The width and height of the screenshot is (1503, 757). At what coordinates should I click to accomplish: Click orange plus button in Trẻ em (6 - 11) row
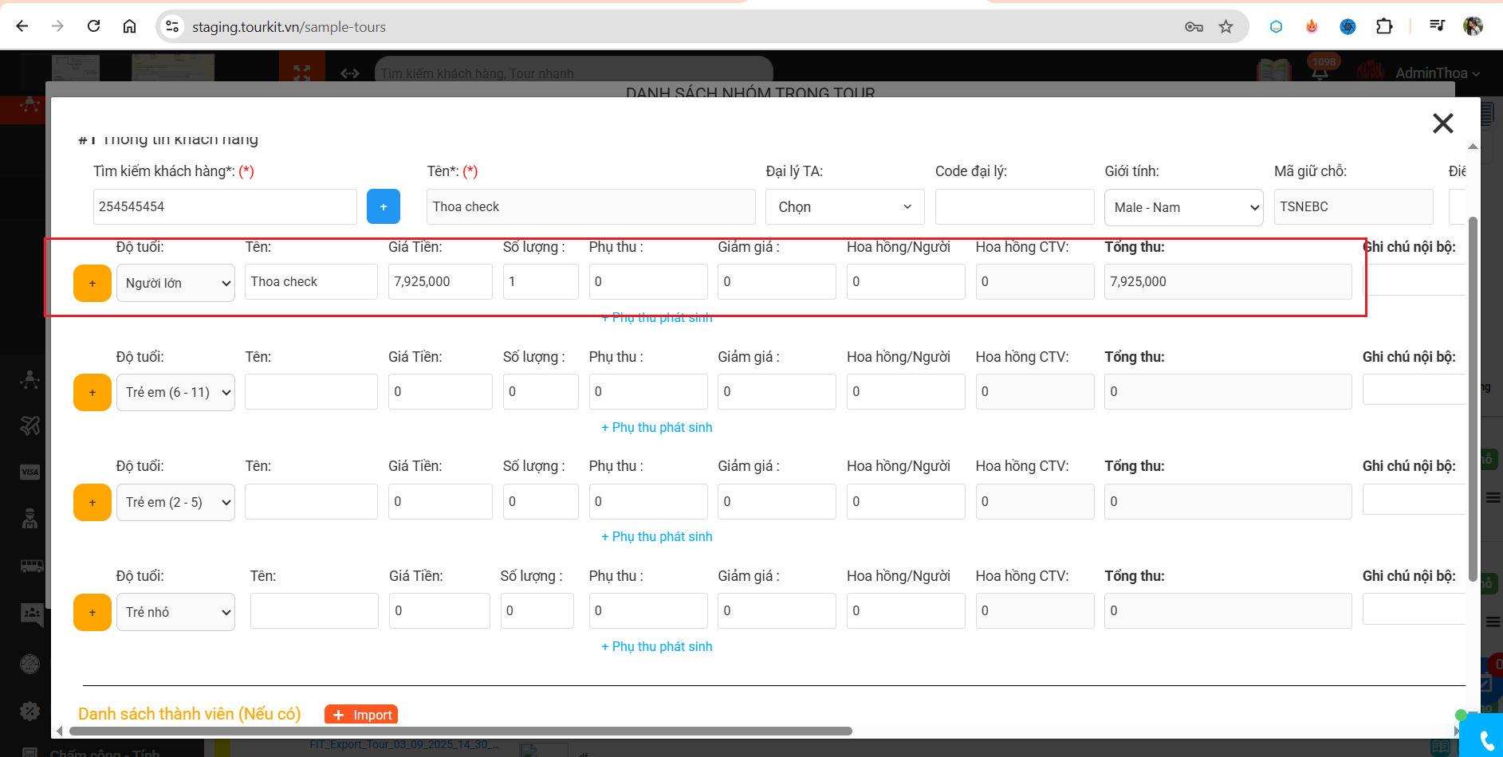pos(92,392)
